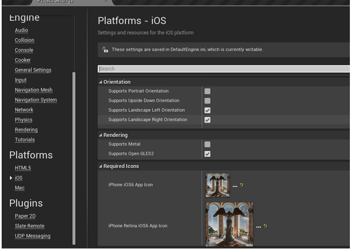Reset iPhone iOS6 App Icon to default
This screenshot has height=249, width=351.
[x=242, y=185]
